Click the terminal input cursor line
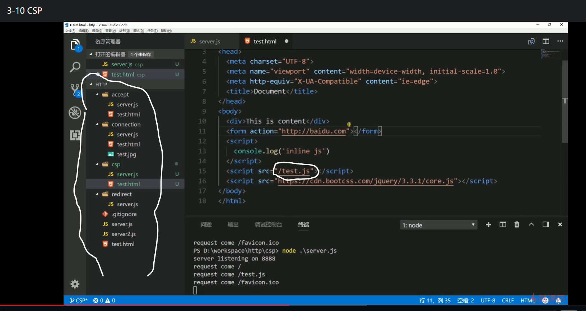The image size is (586, 311). [x=195, y=290]
